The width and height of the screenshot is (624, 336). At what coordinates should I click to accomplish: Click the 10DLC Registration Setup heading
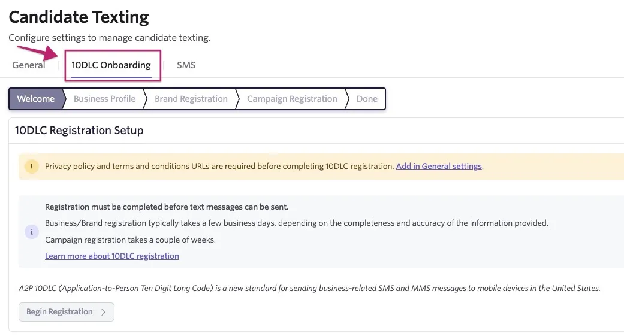[x=79, y=131]
